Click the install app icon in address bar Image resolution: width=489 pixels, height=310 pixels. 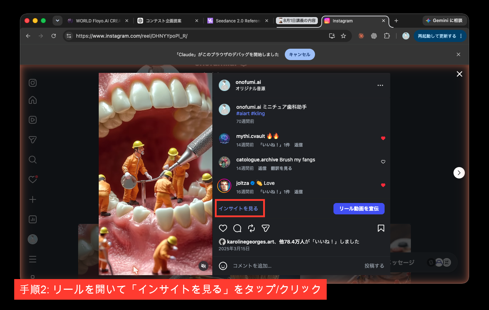[x=332, y=36]
